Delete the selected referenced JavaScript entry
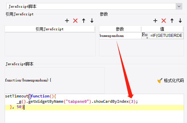The image size is (187, 123). [75, 21]
